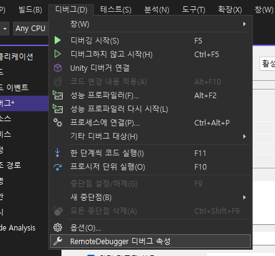Click the purple Unity cube icon

[x=58, y=68]
